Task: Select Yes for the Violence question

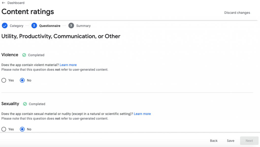Action: point(4,80)
